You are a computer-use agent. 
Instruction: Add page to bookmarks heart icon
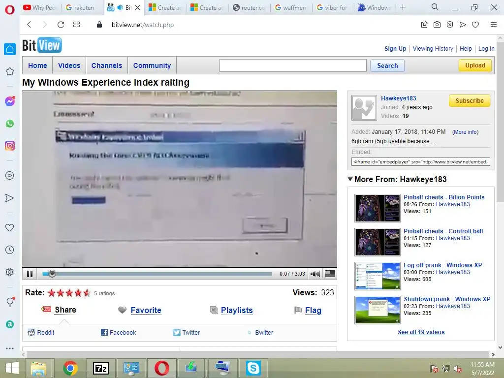click(475, 25)
